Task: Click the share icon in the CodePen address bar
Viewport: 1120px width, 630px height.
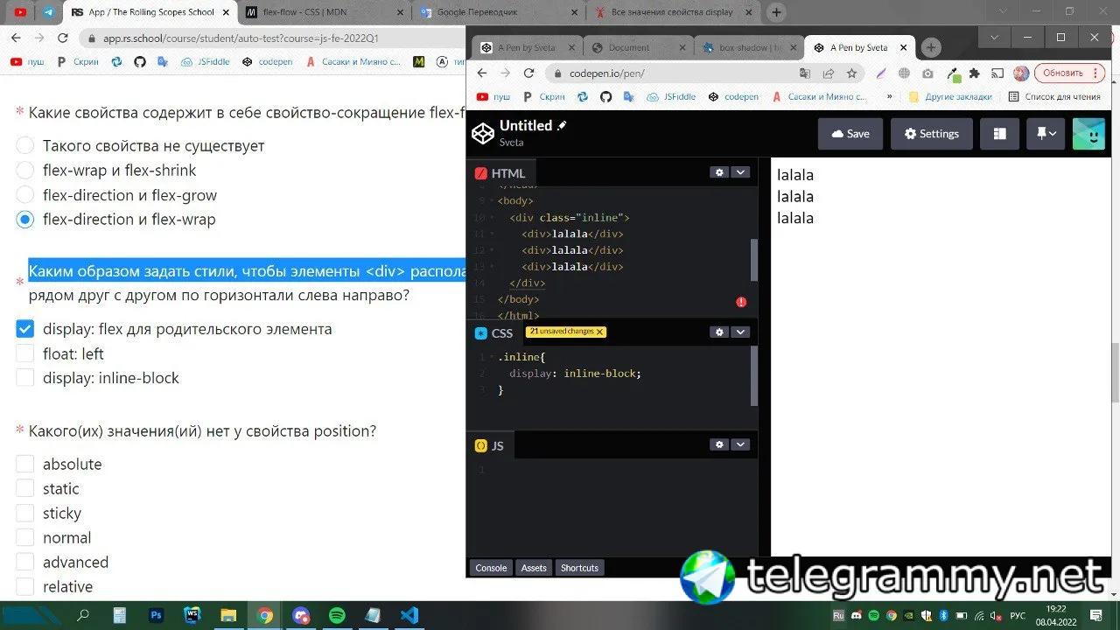Action: (828, 73)
